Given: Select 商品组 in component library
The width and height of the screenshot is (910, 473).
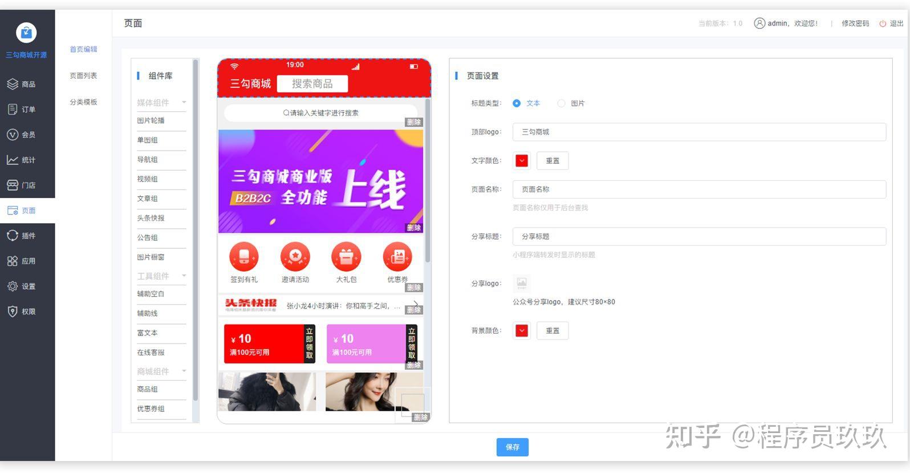Looking at the screenshot, I should [x=161, y=389].
